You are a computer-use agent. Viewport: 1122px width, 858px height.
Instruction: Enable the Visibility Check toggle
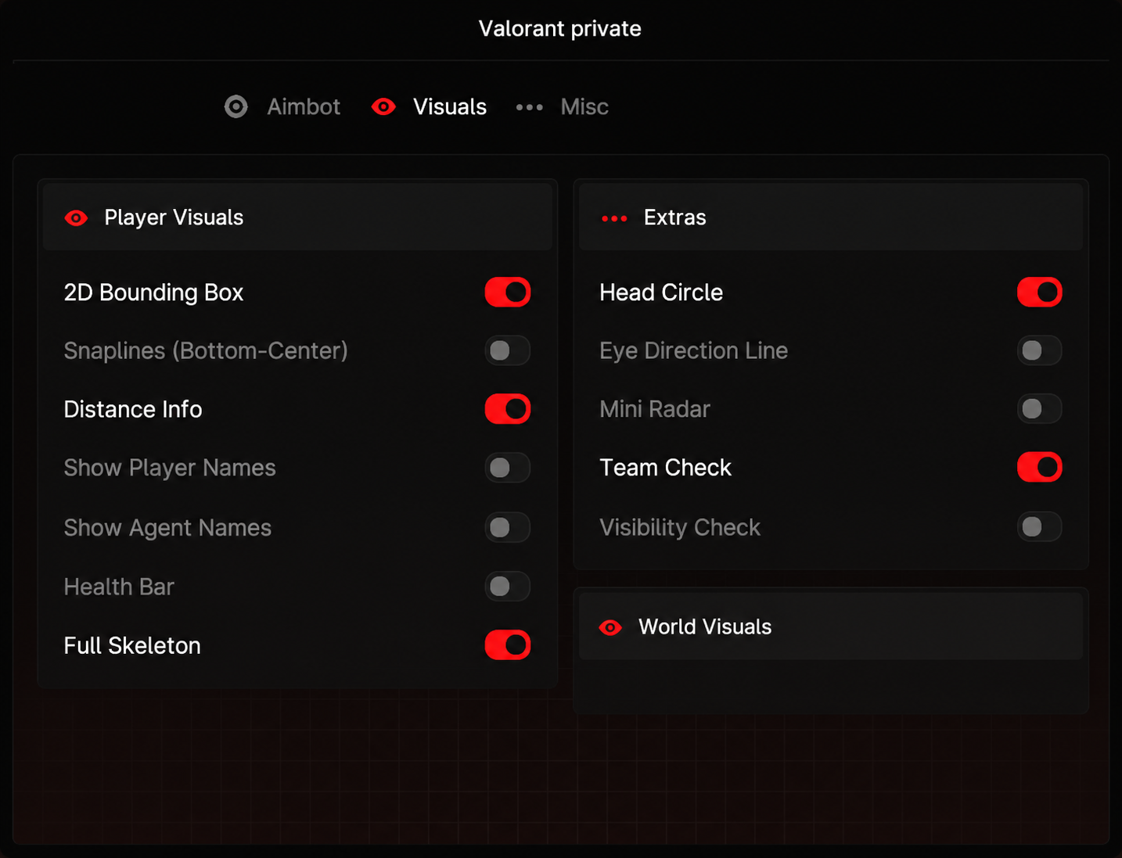coord(1039,526)
